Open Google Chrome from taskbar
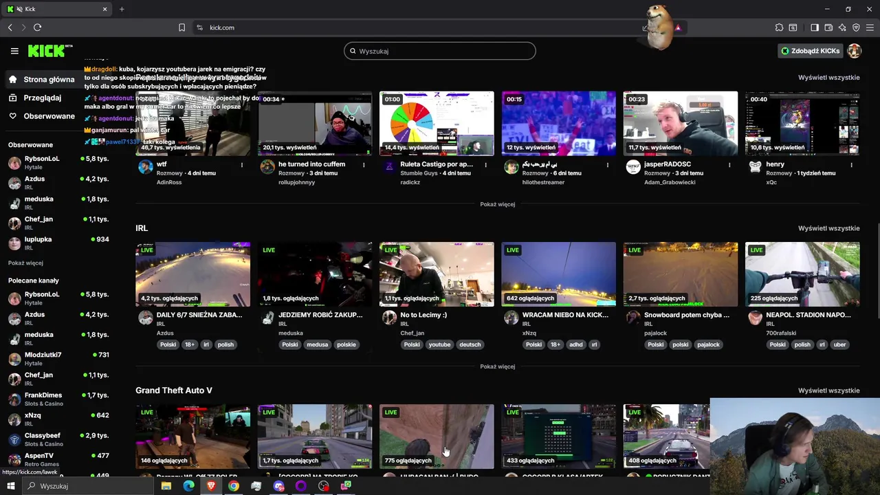Image resolution: width=880 pixels, height=495 pixels. (234, 486)
